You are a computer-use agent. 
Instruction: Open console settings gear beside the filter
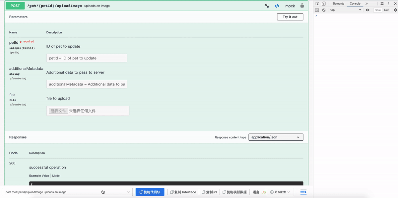(395, 10)
